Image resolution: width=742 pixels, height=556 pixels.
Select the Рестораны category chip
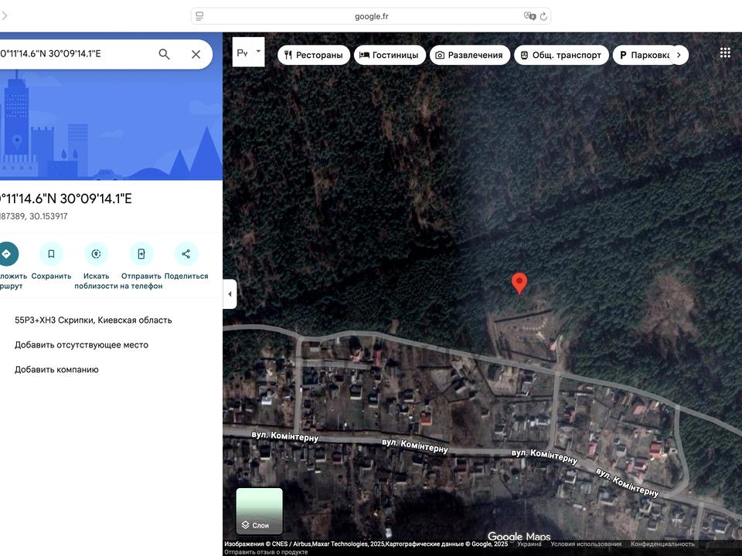coord(313,55)
